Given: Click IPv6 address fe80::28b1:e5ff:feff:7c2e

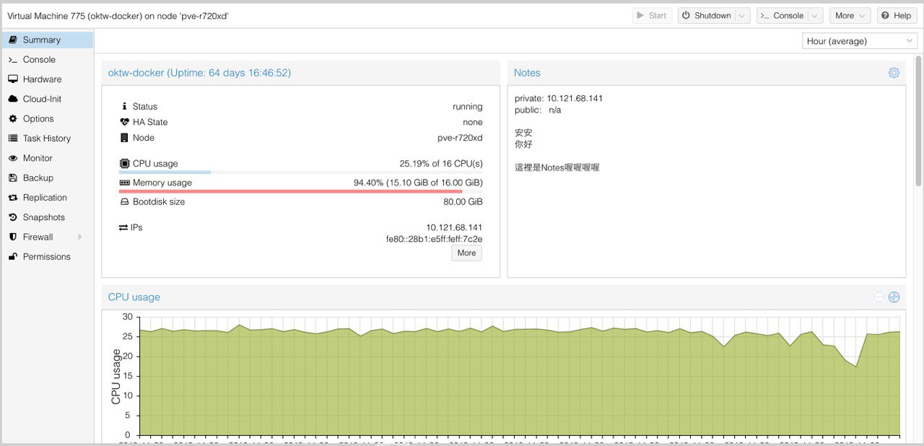Looking at the screenshot, I should pos(435,239).
